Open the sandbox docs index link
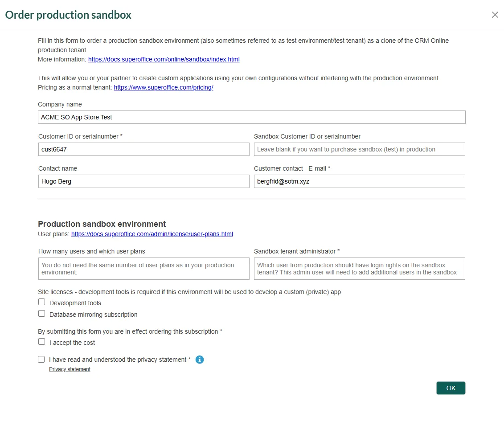Viewport: 504px width, 421px height. point(164,59)
